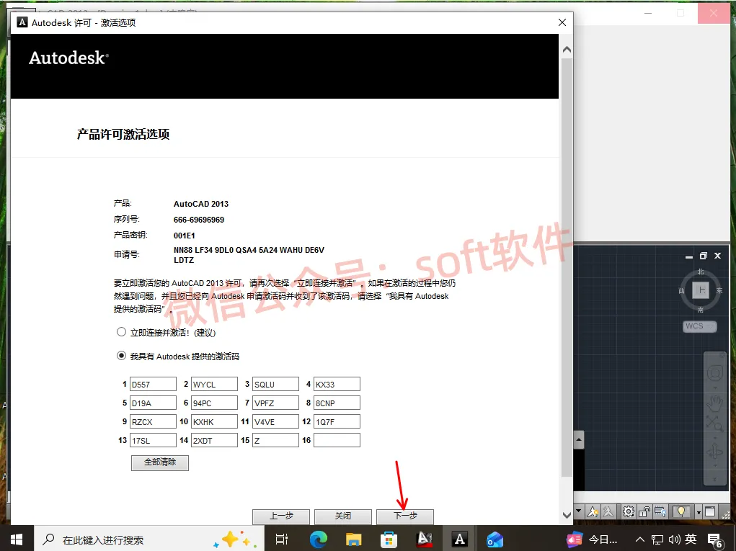Click activation code field 12 containing 1Q7F
The width and height of the screenshot is (736, 551).
tap(337, 421)
